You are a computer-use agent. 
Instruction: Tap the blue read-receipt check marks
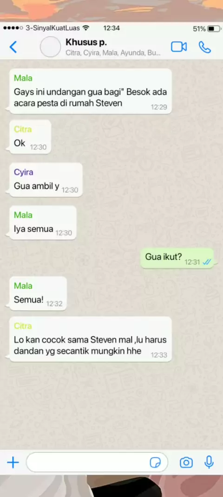pos(207,262)
